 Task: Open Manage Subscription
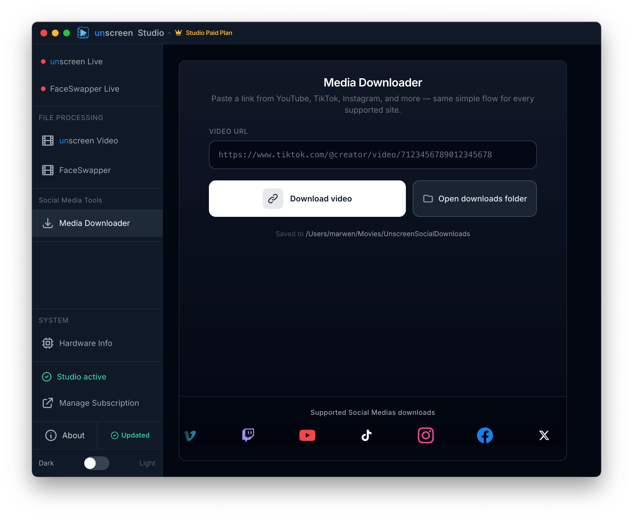tap(99, 403)
